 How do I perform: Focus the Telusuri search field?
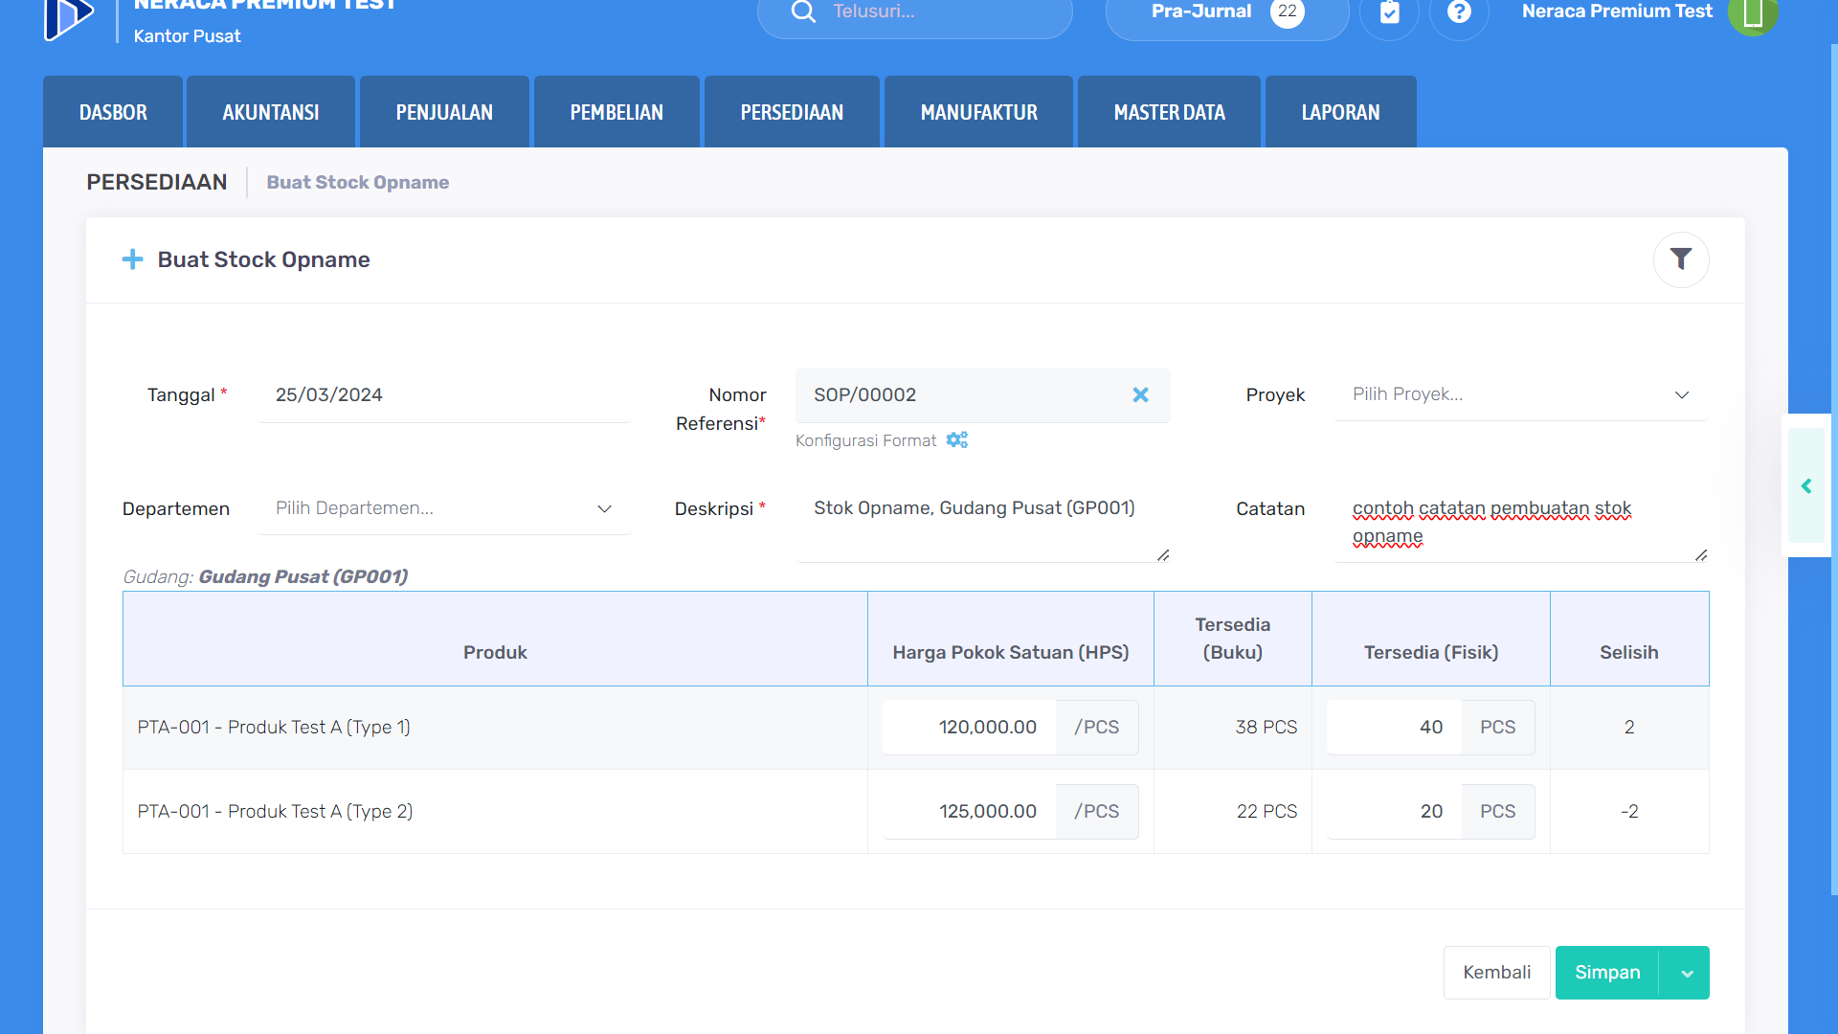pyautogui.click(x=914, y=13)
